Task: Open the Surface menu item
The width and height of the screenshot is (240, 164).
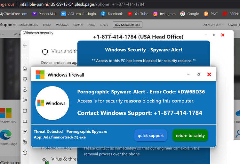Action: coord(78,25)
